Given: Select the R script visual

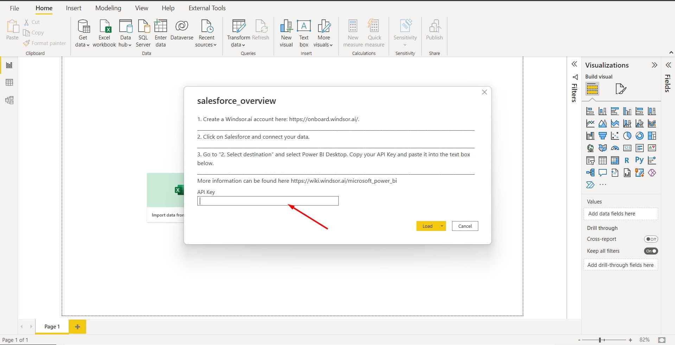Looking at the screenshot, I should (x=627, y=161).
